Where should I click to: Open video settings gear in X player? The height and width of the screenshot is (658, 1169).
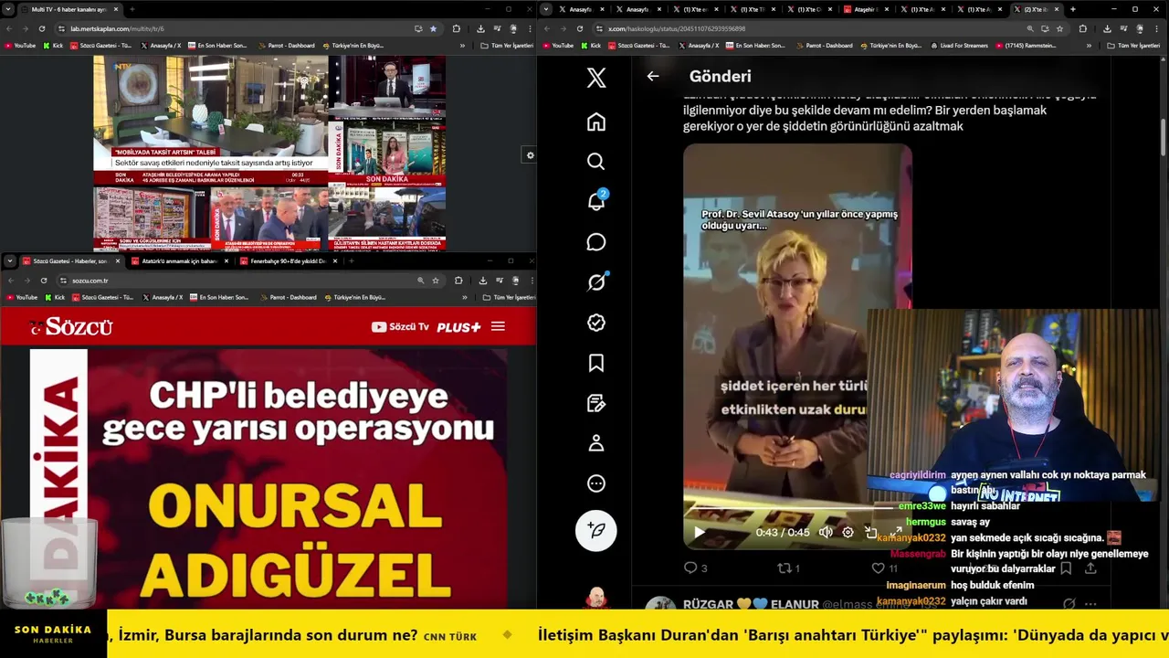tap(848, 532)
